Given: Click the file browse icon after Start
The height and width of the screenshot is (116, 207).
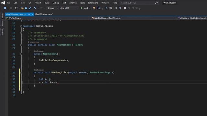Looking at the screenshot, I should pos(94,8).
